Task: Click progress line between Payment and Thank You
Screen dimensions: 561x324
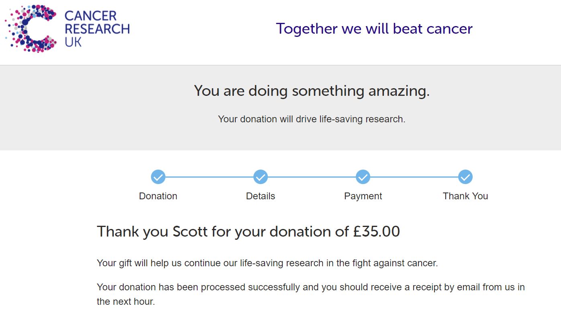Action: 414,177
